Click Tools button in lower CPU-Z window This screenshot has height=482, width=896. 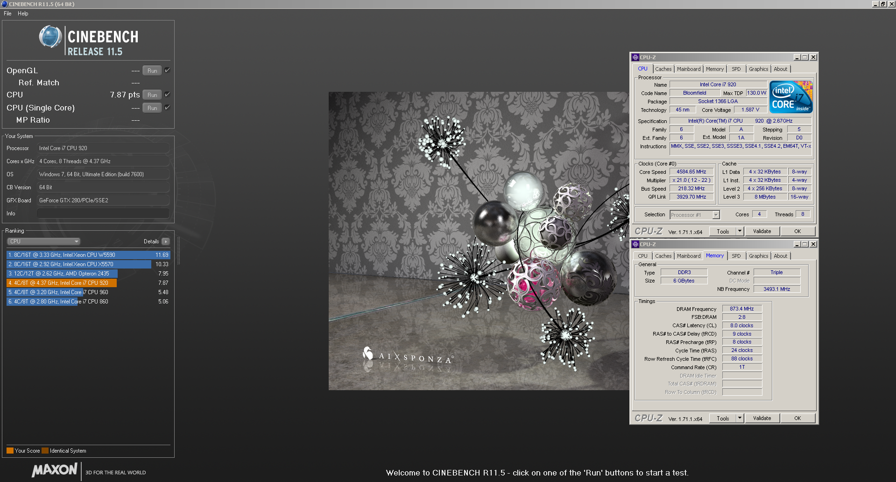pyautogui.click(x=723, y=418)
